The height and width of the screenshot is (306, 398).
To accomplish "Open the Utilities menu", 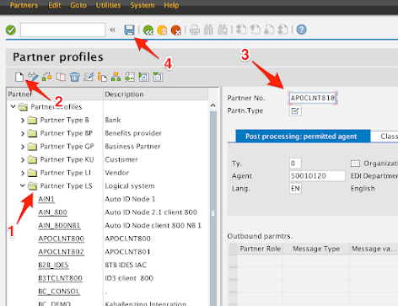I will point(108,5).
